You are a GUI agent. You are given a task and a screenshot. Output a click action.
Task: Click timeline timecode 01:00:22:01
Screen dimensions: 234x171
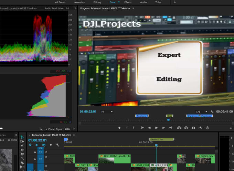tap(38, 140)
